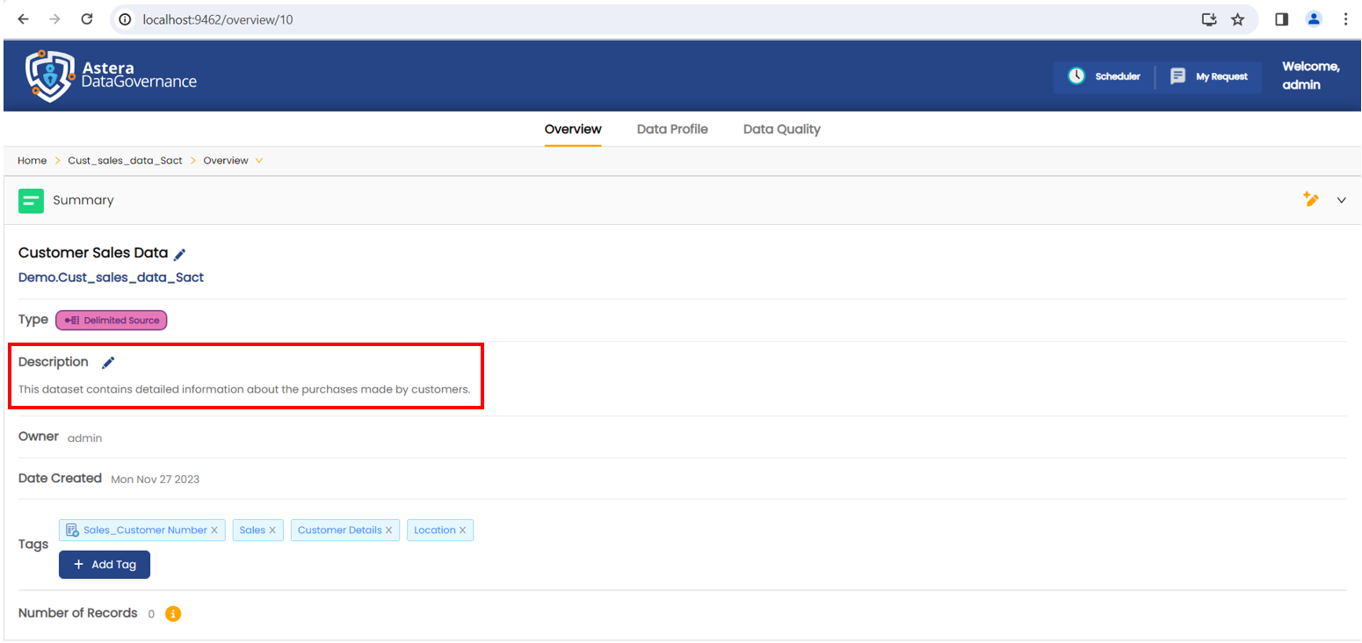View site information icon in address bar

[126, 19]
